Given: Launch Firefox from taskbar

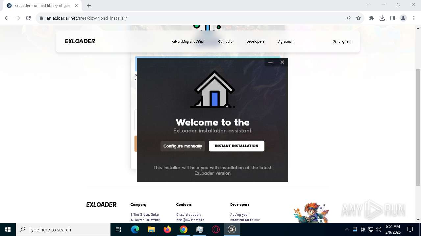Looking at the screenshot, I should point(167,229).
